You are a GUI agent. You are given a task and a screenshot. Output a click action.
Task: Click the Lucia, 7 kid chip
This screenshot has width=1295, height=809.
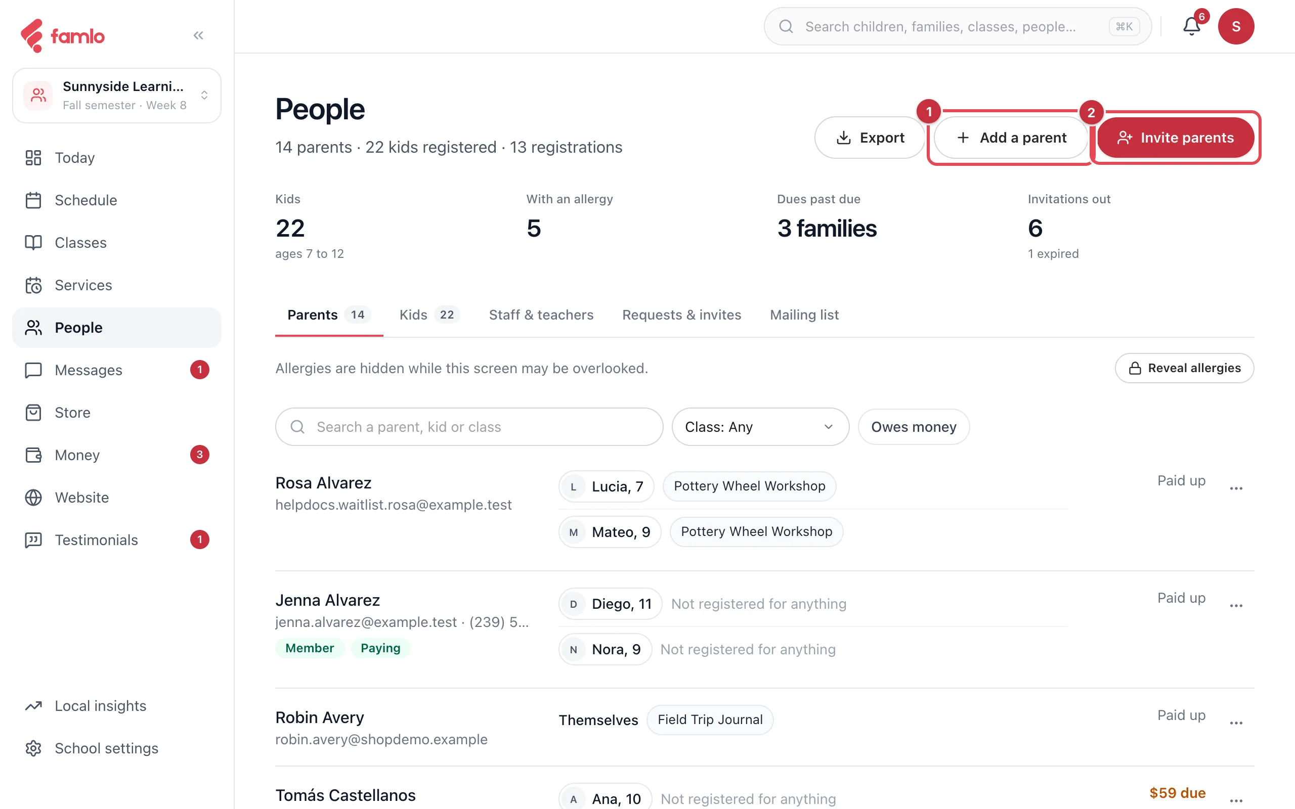tap(607, 486)
